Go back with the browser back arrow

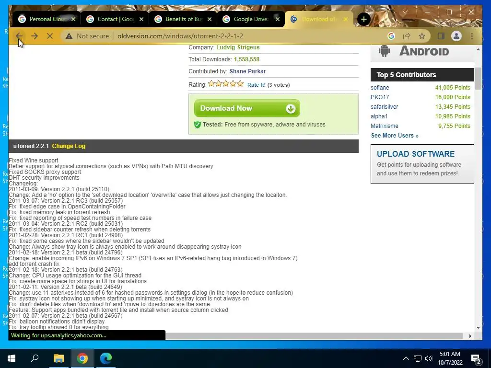click(x=19, y=36)
